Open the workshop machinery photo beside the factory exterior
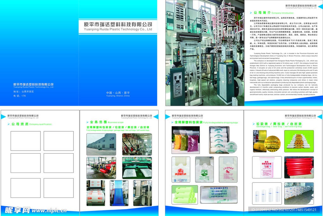This screenshot has height=216, width=323. pyautogui.click(x=137, y=144)
